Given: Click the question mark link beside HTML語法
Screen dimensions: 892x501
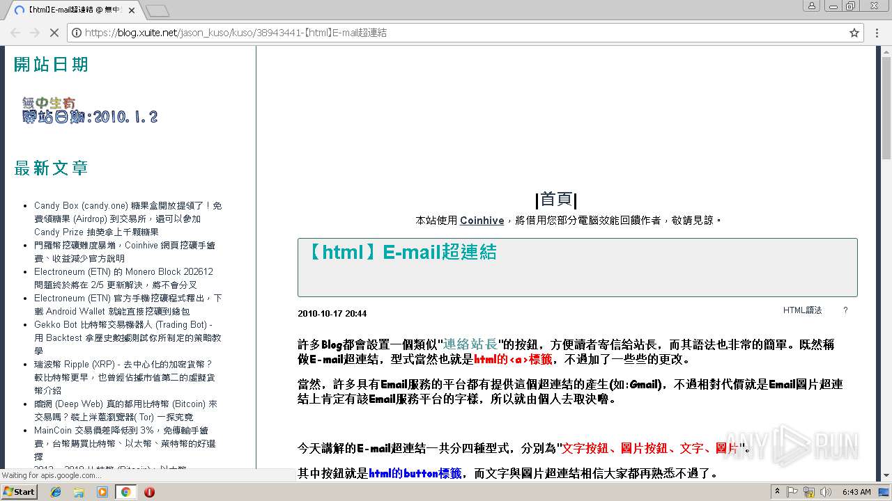Looking at the screenshot, I should pos(845,310).
